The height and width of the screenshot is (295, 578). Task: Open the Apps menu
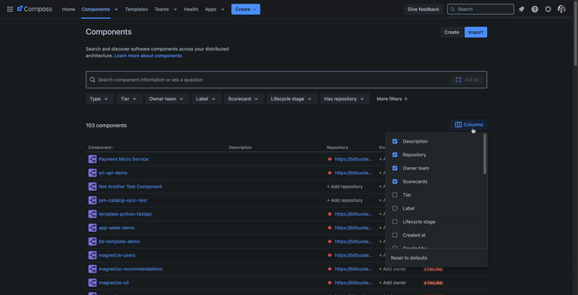click(215, 9)
